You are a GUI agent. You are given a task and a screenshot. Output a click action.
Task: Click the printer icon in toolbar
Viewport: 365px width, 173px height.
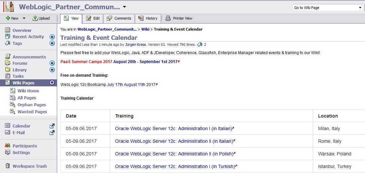[168, 18]
